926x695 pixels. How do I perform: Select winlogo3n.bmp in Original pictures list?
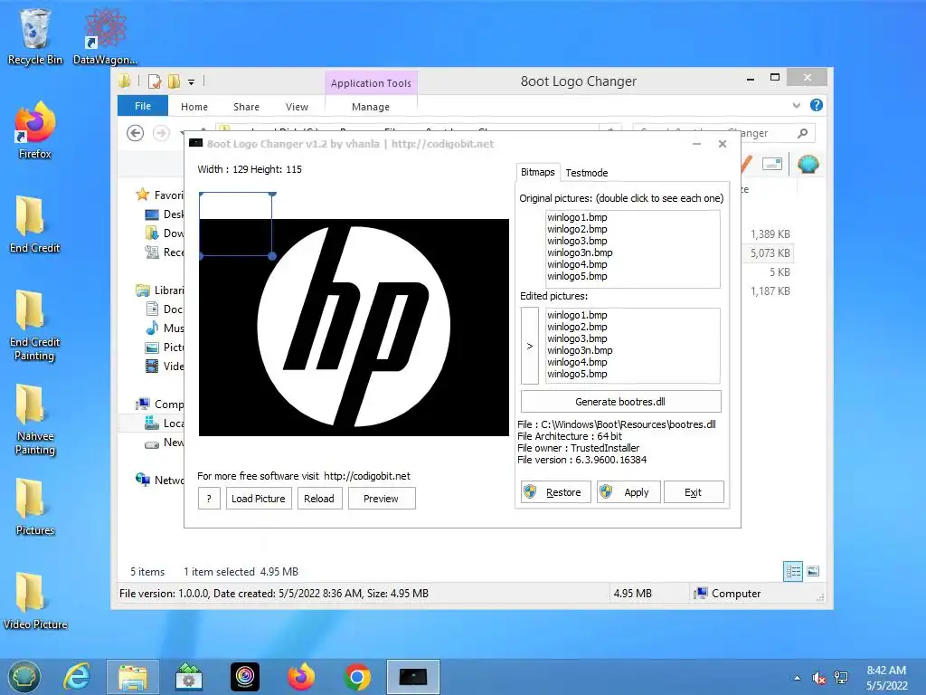click(x=580, y=252)
